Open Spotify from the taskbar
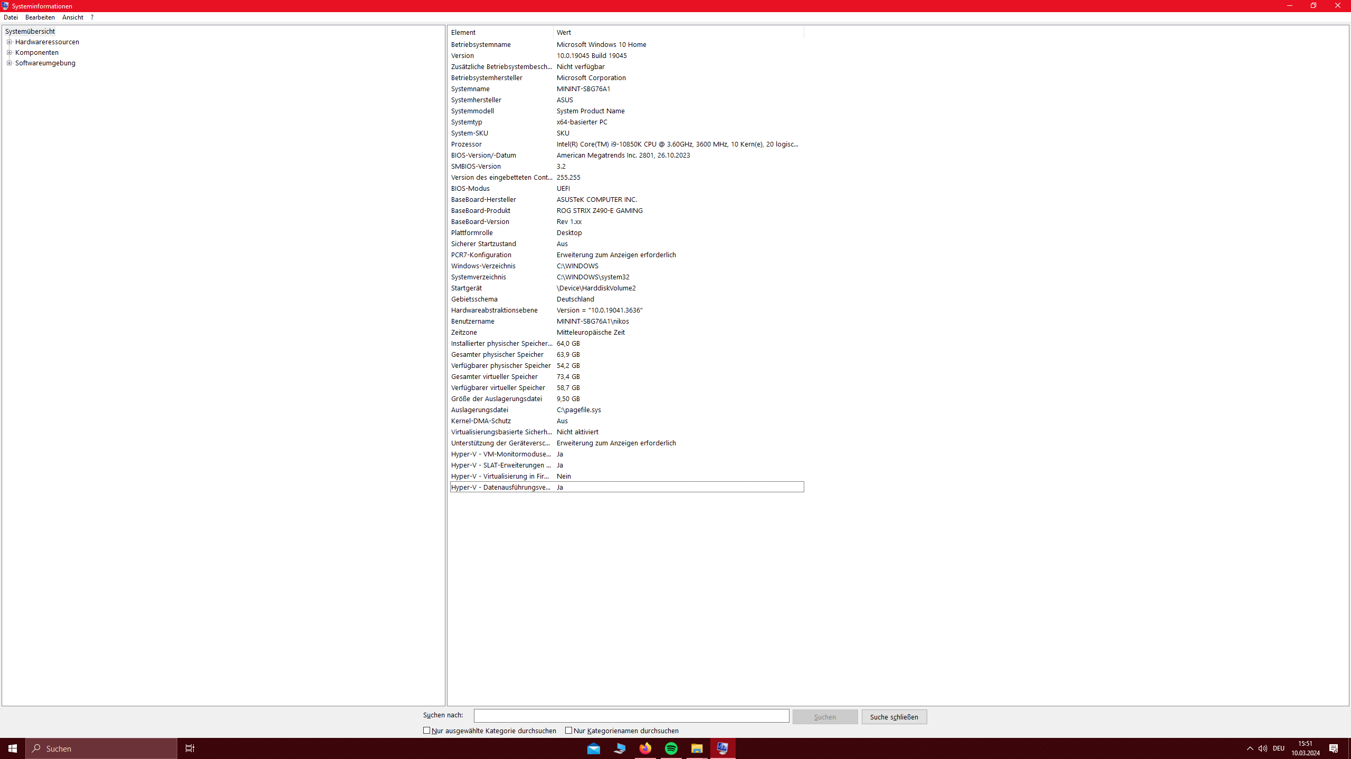Screen dimensions: 1351x759 tap(671, 748)
